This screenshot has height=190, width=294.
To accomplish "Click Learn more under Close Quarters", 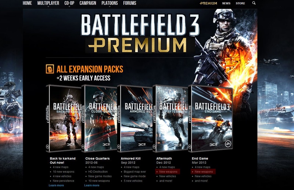I will click(92, 185).
